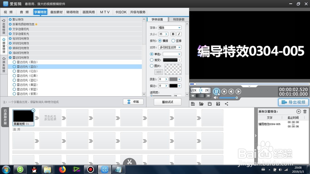Open the 卡拉OK tab
Viewport: 310px width, 174px height.
[x=121, y=12]
